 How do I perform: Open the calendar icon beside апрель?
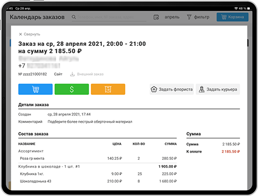(x=156, y=17)
